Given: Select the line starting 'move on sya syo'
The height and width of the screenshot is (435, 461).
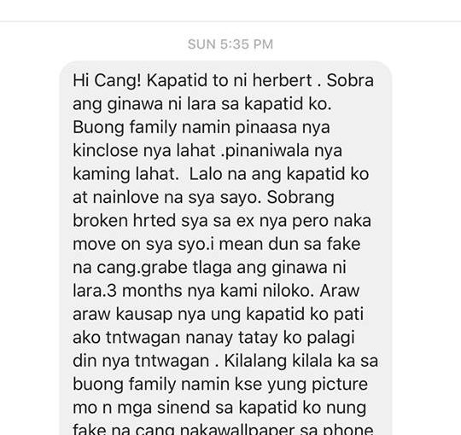Looking at the screenshot, I should [217, 245].
